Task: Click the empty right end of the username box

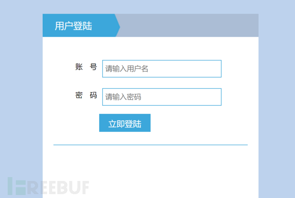Action: pos(203,69)
